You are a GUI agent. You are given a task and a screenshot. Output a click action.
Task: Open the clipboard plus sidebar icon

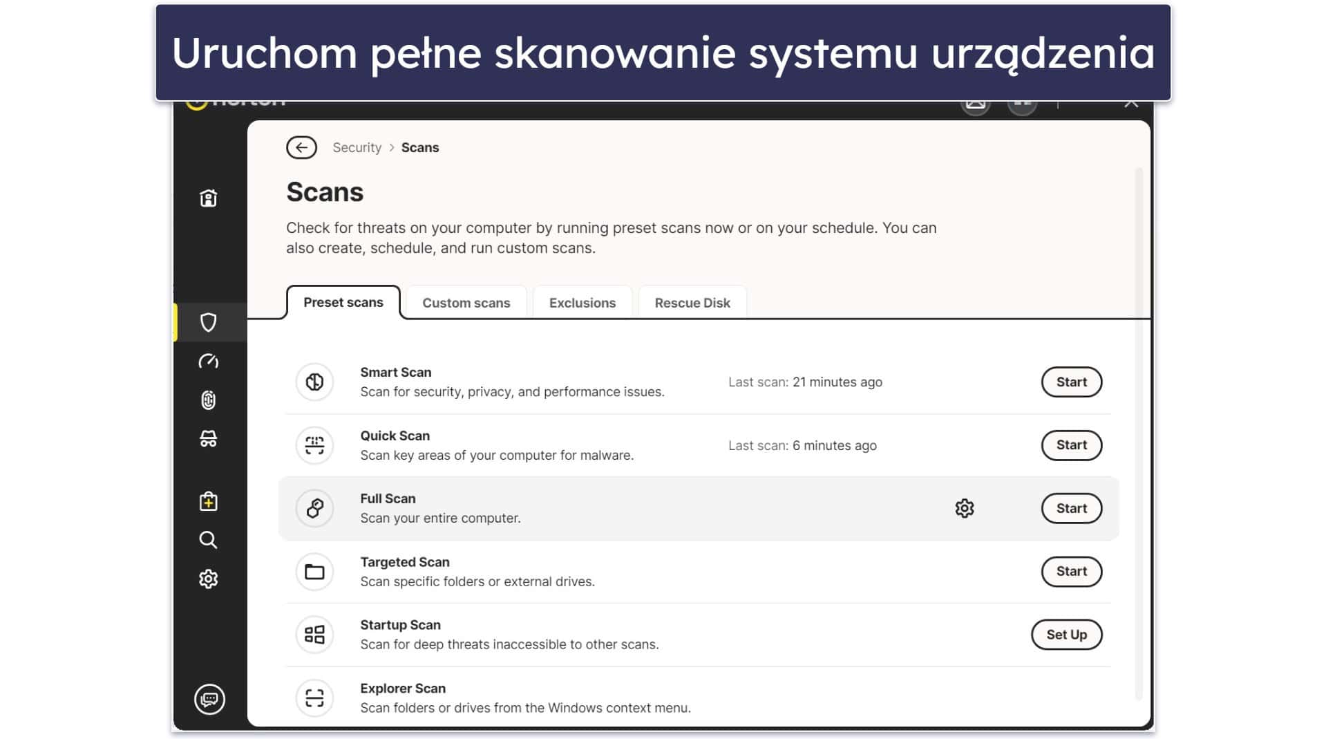[x=208, y=501]
